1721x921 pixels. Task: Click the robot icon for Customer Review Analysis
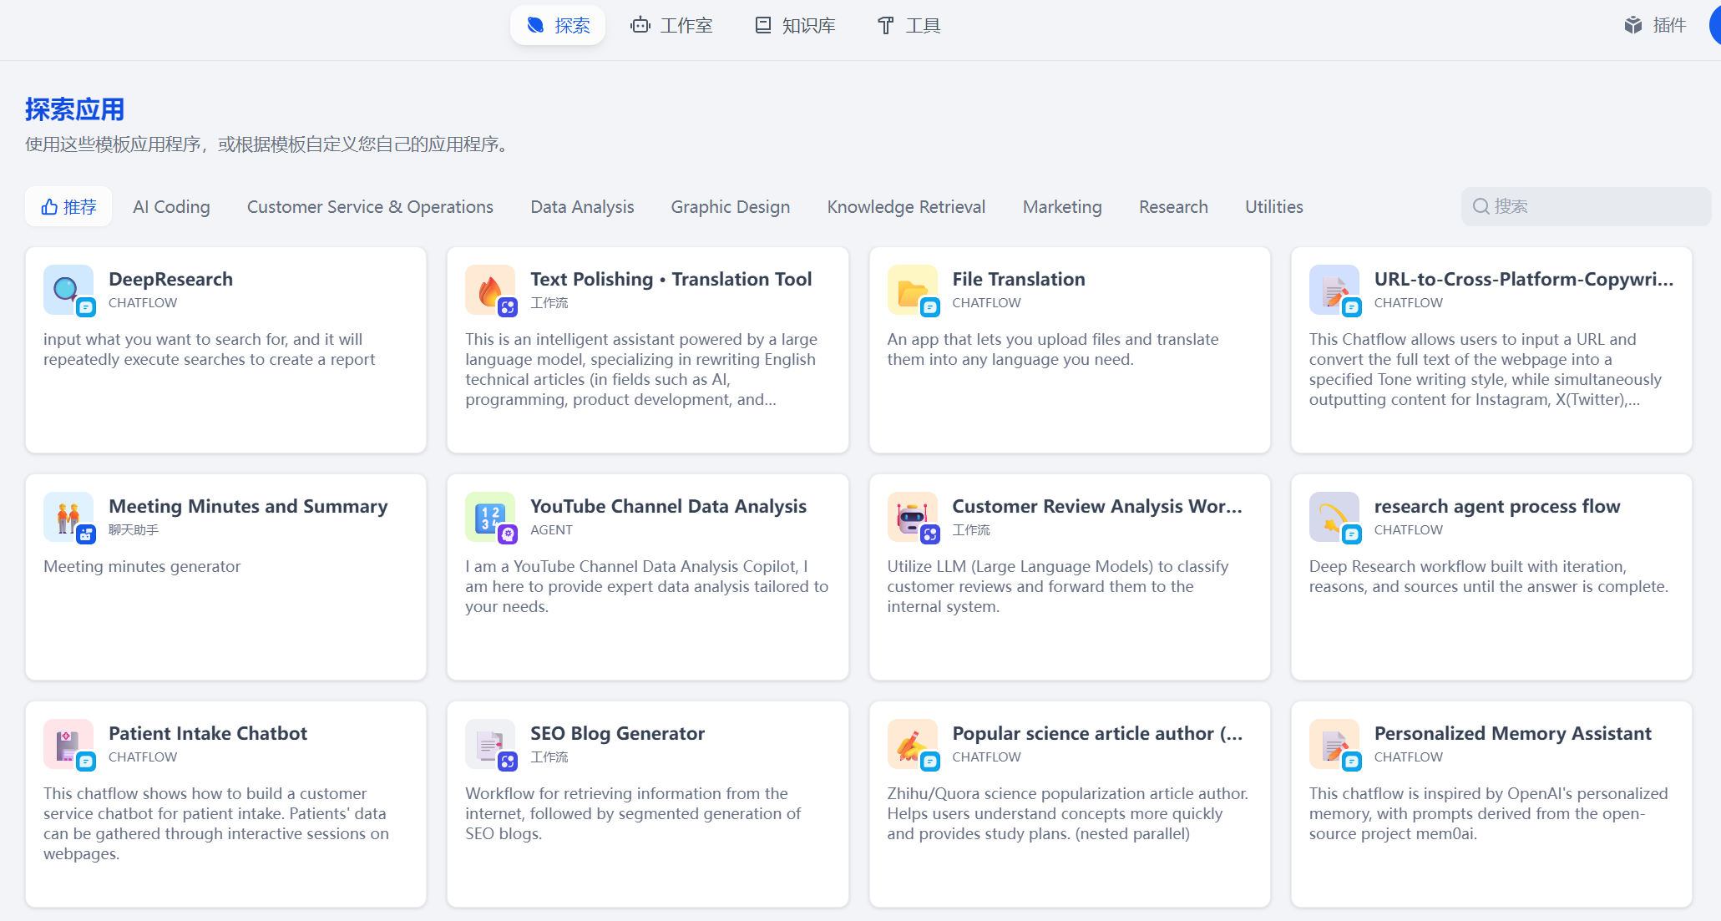point(912,517)
